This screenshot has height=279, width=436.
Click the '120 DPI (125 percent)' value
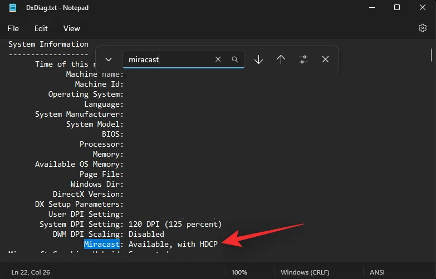point(175,224)
